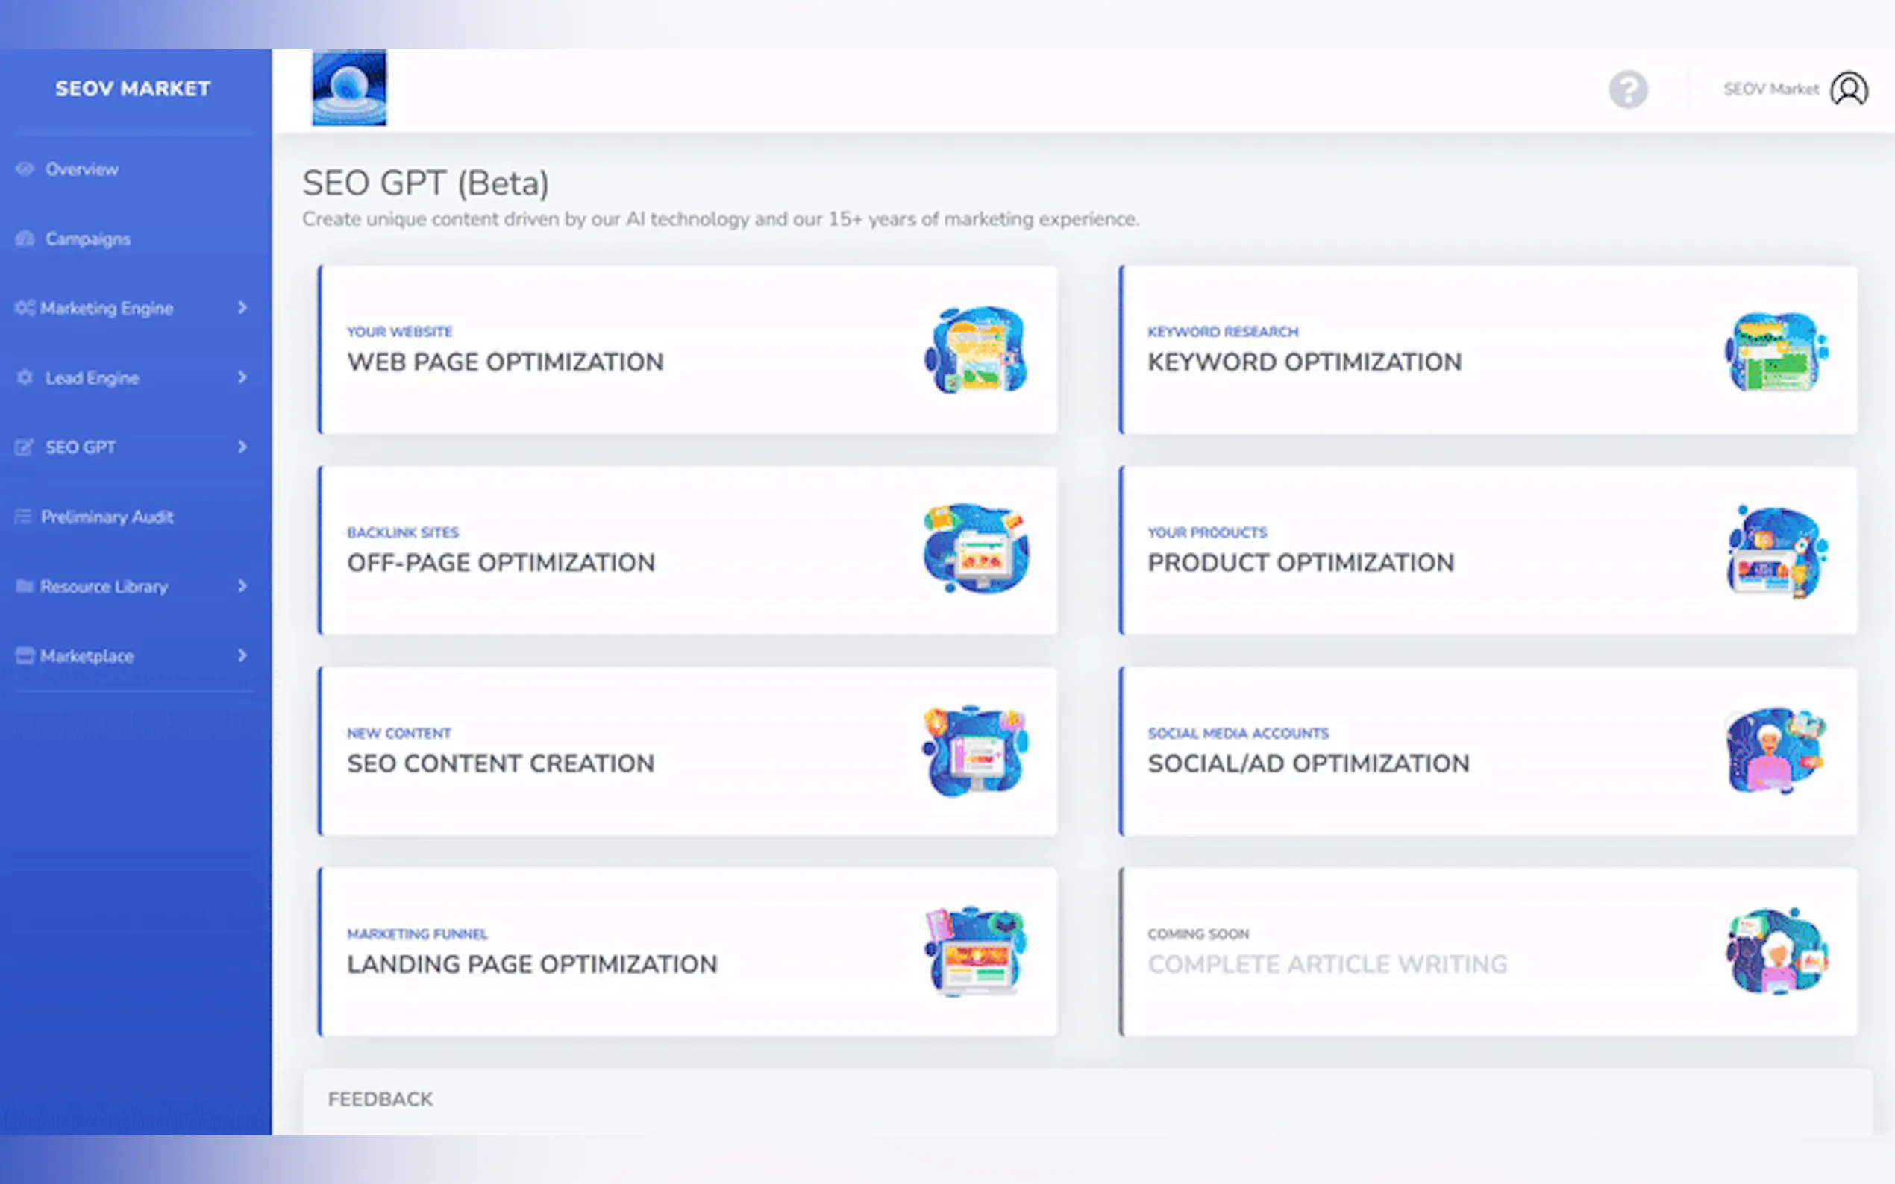Screen dimensions: 1895x1184
Task: Select the Lead Engine sidebar icon
Action: click(25, 377)
